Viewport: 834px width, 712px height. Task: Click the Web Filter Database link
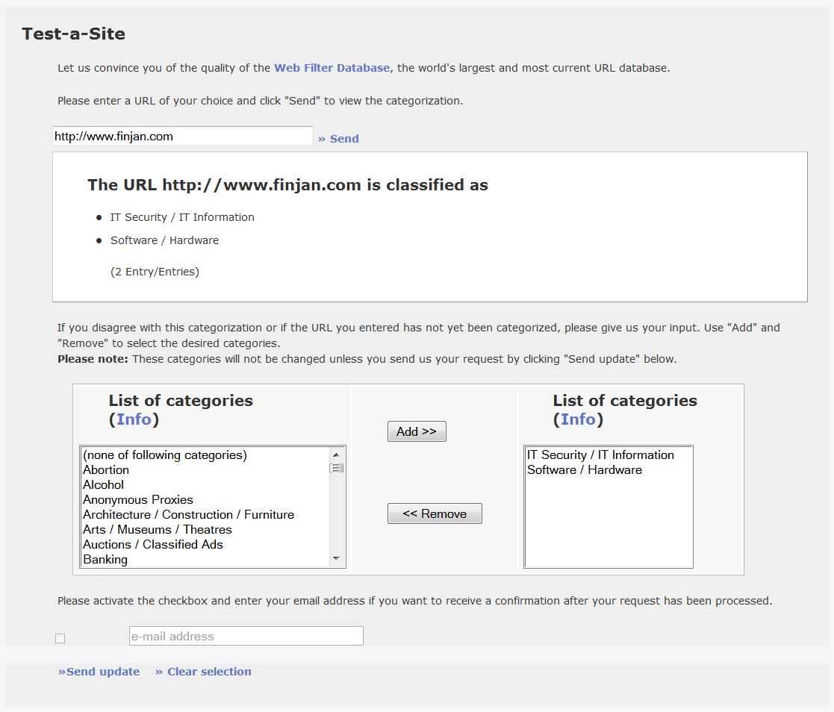[332, 68]
